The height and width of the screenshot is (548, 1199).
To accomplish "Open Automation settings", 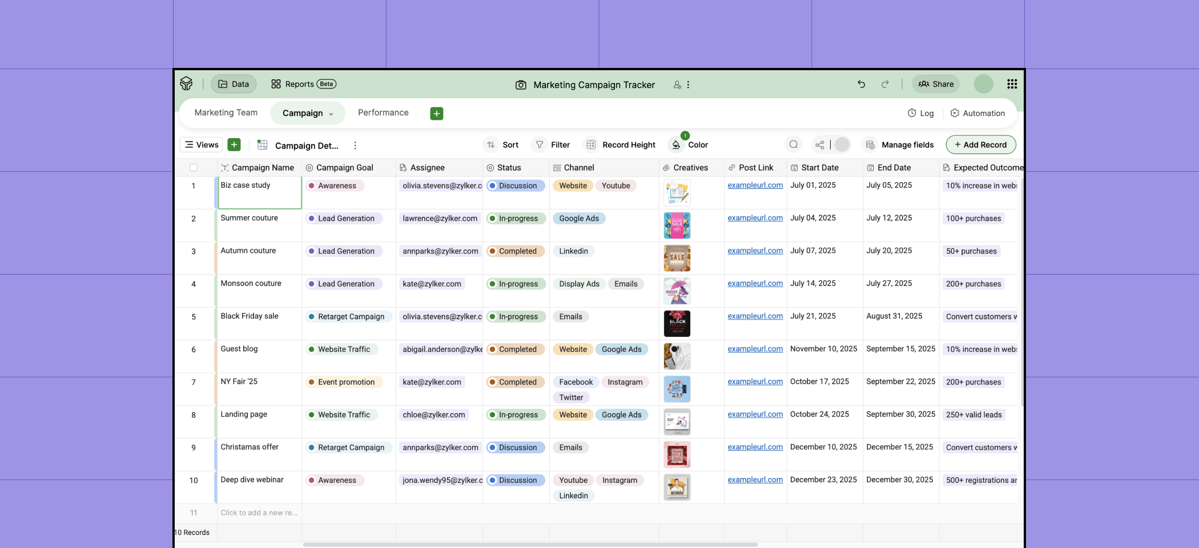I will (x=977, y=113).
